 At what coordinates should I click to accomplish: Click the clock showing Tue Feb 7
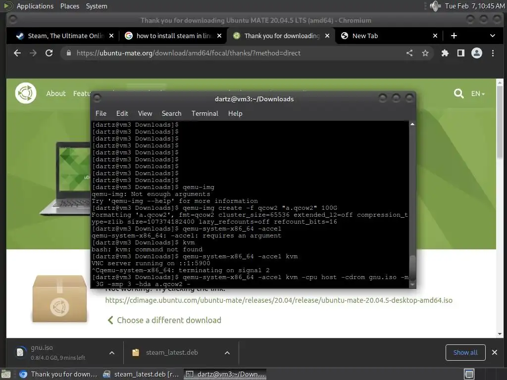coord(475,6)
